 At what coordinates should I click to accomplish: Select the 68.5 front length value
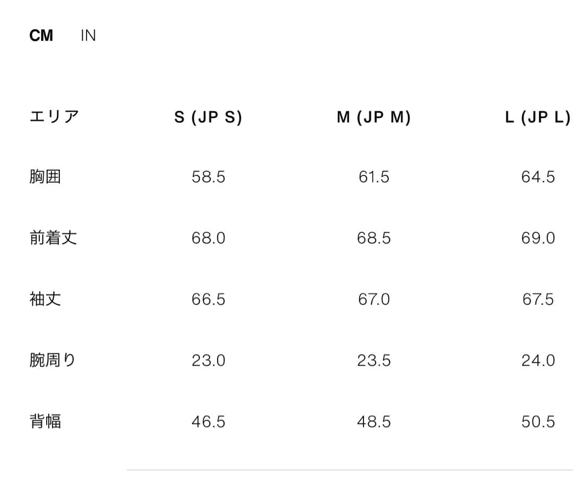tap(373, 238)
